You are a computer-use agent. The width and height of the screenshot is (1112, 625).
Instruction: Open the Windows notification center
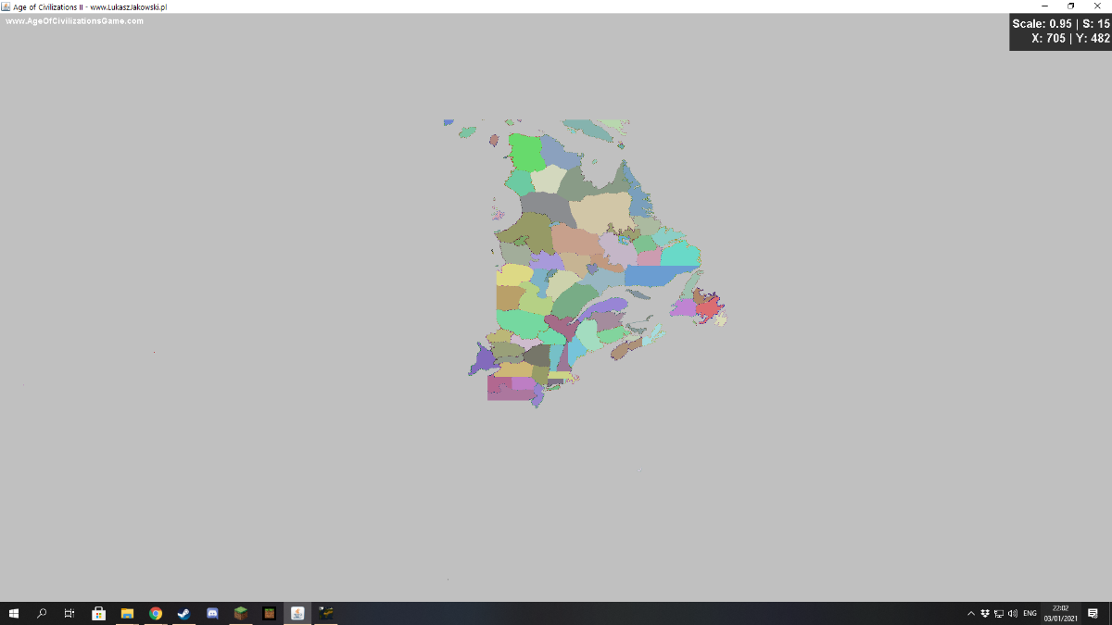(x=1093, y=613)
